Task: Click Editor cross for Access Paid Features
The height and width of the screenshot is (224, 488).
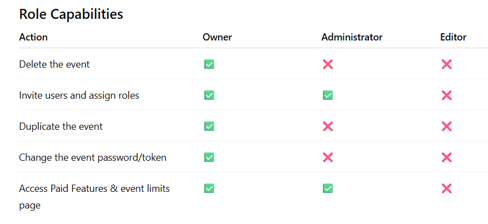Action: [x=446, y=189]
